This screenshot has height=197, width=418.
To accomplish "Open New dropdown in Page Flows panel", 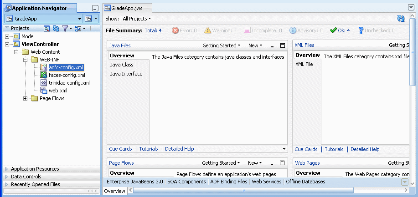I will click(x=255, y=163).
